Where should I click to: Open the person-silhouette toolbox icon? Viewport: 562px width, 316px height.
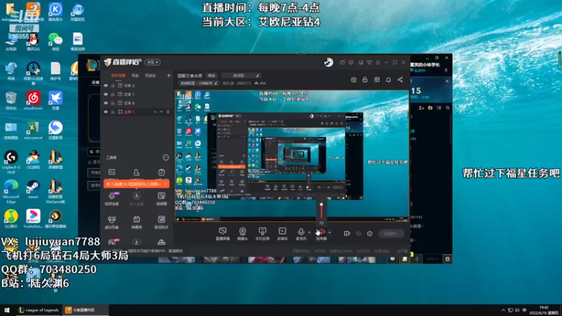click(x=136, y=173)
